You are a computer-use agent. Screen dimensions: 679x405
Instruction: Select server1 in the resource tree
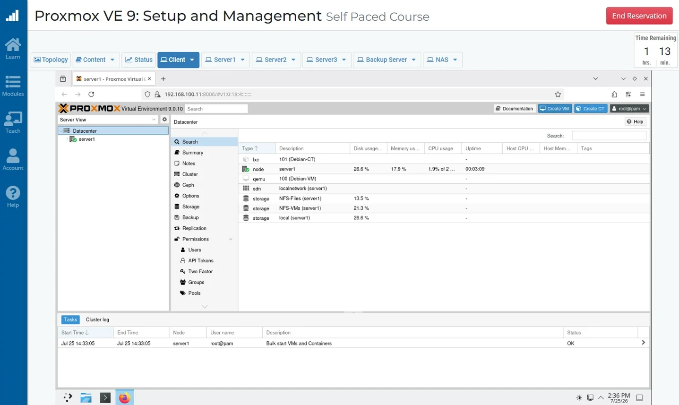[86, 139]
